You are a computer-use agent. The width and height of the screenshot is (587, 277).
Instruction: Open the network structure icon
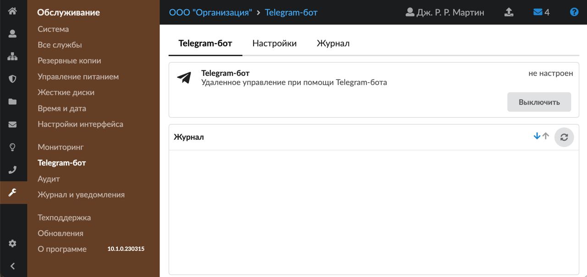click(x=12, y=56)
